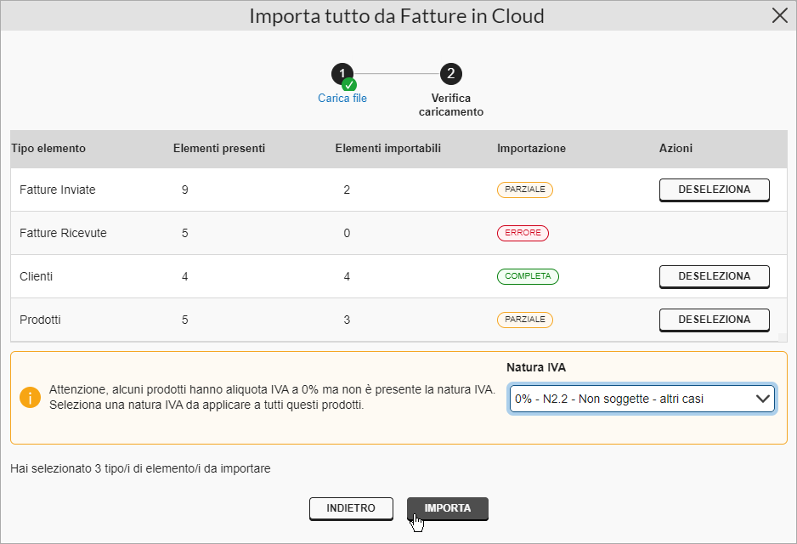This screenshot has width=797, height=544.
Task: Click the PARZIALE badge for Fatture Inviate
Action: (524, 190)
